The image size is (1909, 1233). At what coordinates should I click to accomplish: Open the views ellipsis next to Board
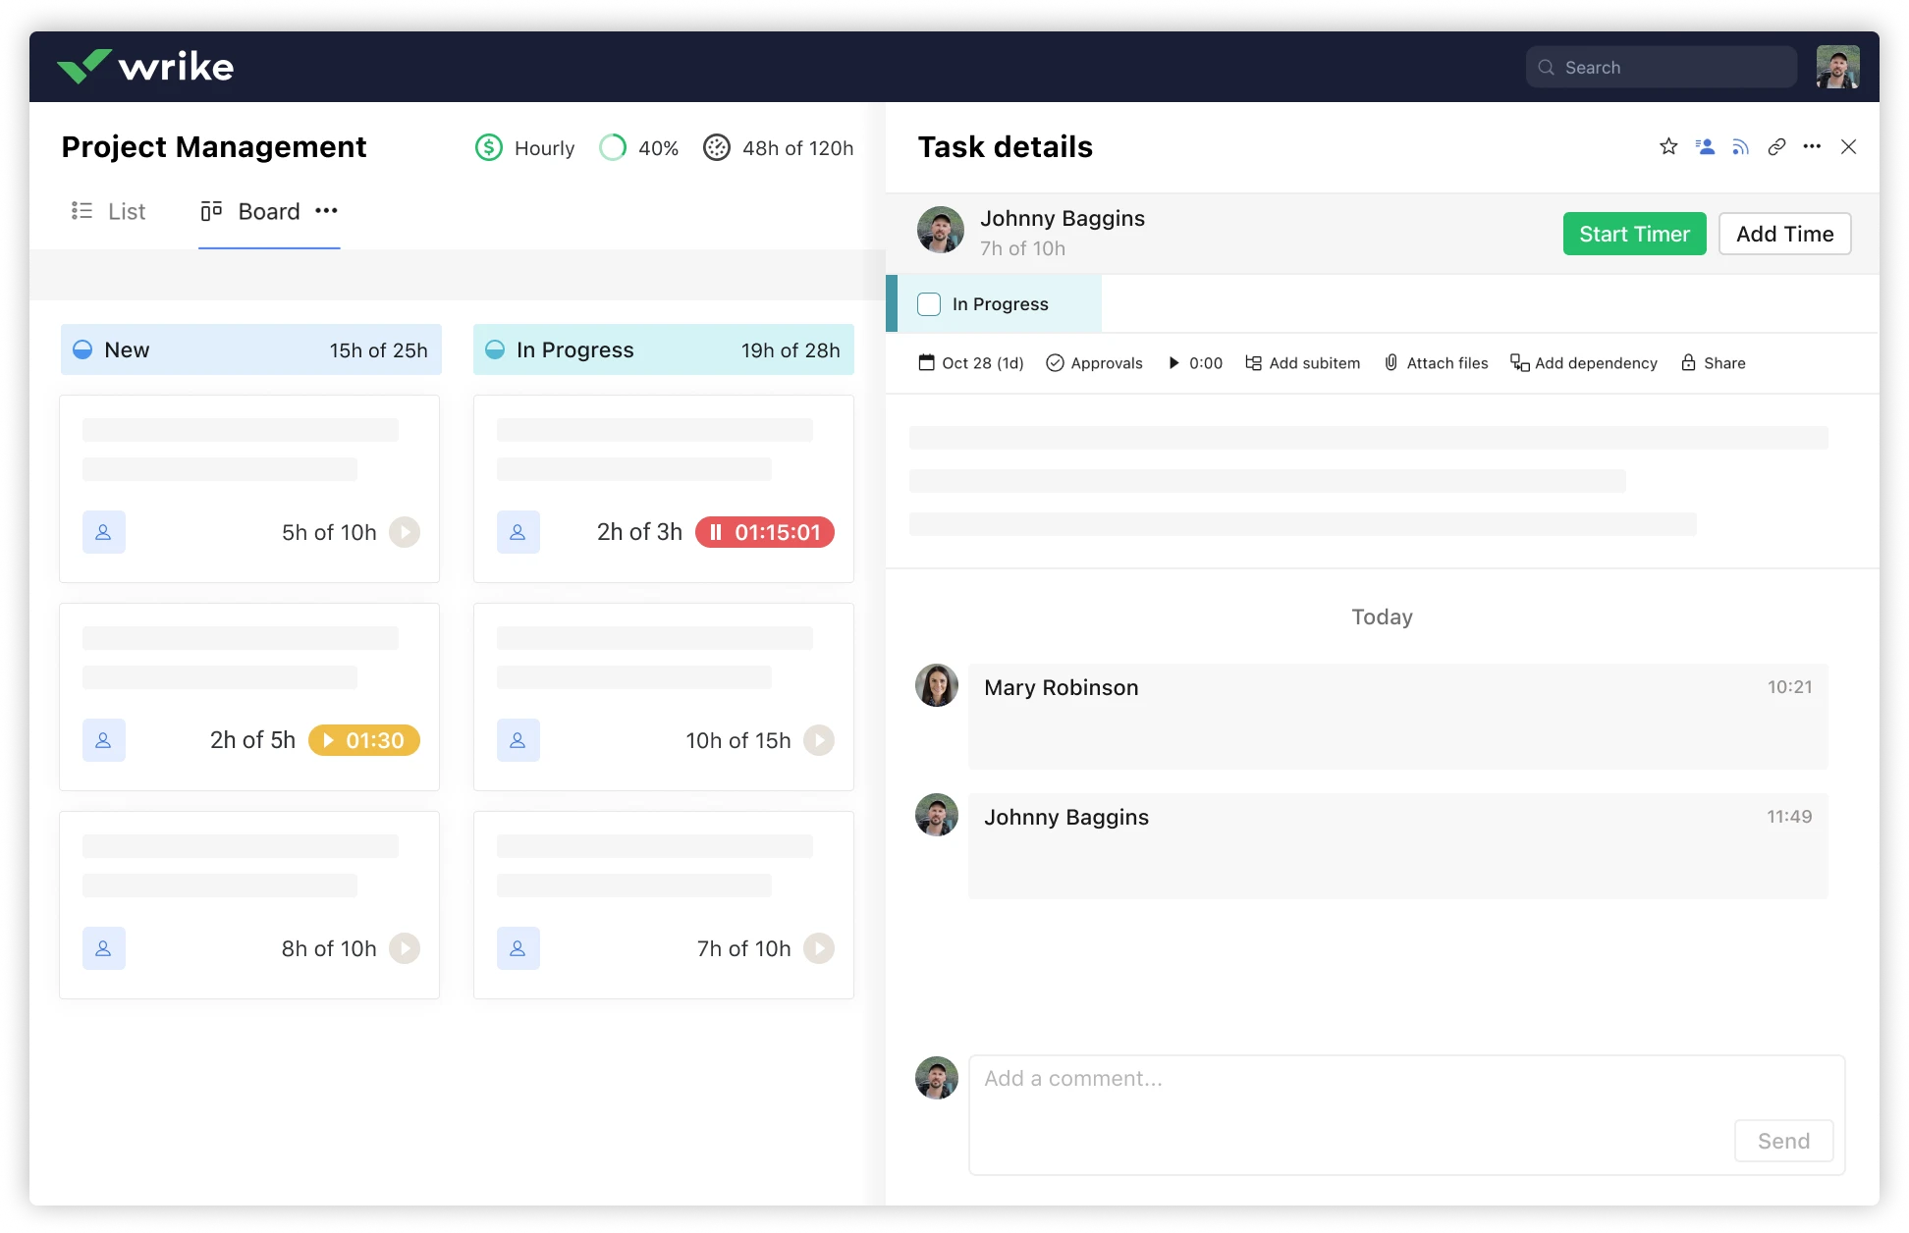click(326, 210)
